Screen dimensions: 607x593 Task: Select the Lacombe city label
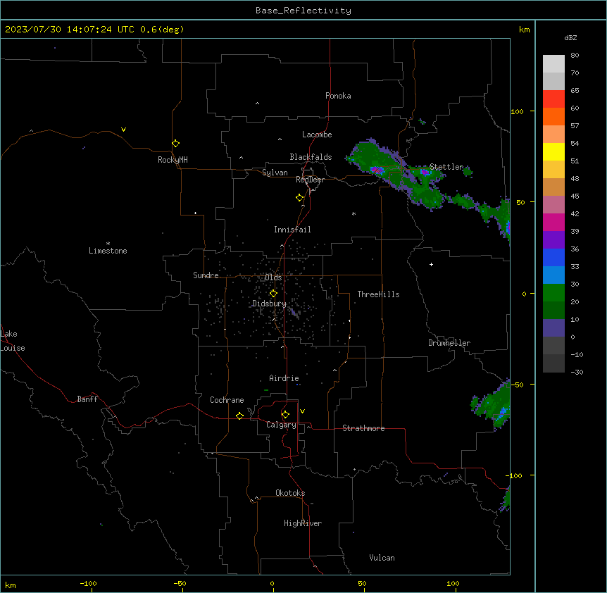pos(317,135)
